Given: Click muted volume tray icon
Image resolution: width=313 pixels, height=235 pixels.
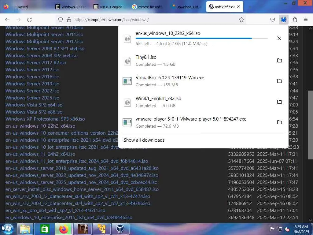Looking at the screenshot, I should coord(287,229).
